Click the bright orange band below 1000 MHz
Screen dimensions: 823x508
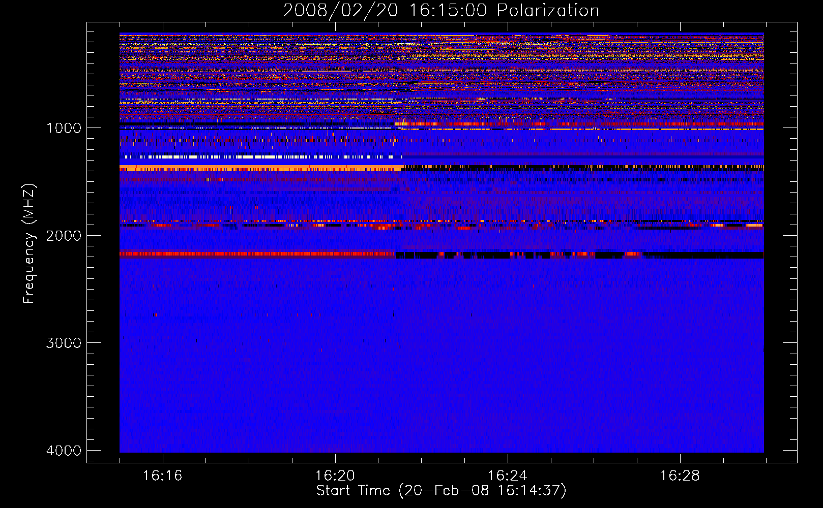(262, 168)
